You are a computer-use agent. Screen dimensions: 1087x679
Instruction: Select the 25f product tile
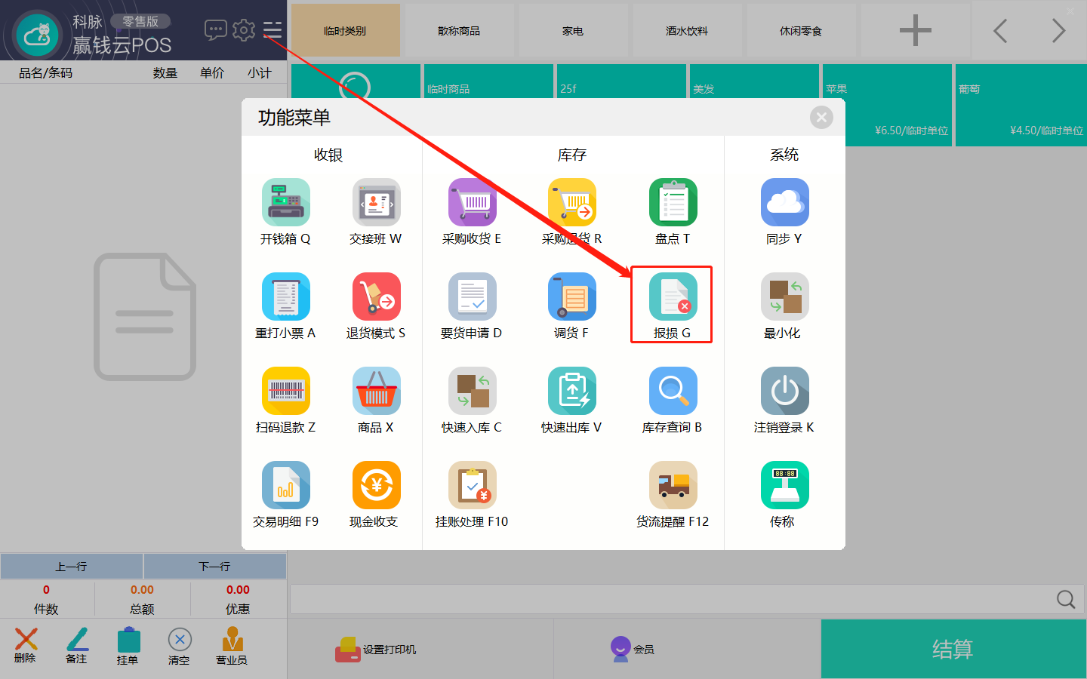click(621, 81)
